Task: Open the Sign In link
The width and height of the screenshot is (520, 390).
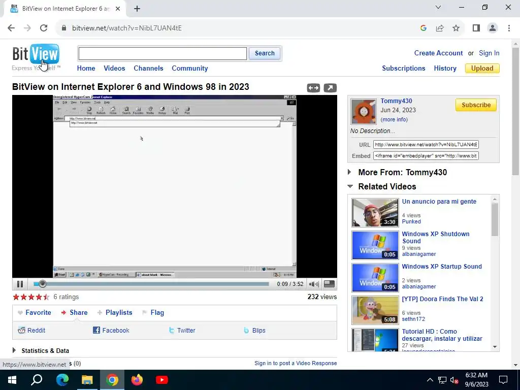Action: pos(489,53)
